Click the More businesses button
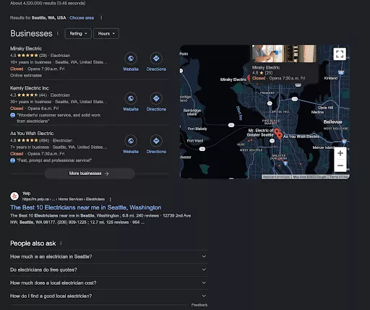 click(90, 173)
